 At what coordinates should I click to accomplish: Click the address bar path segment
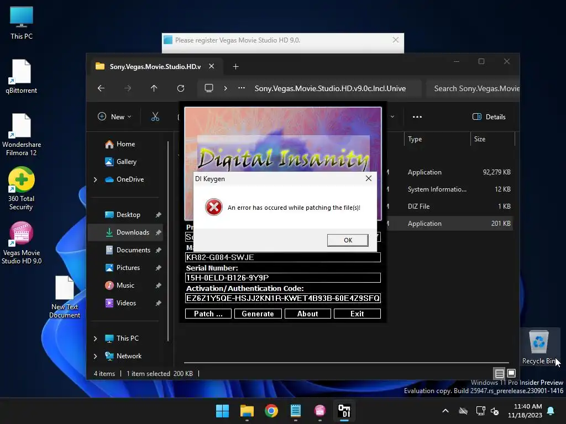click(330, 88)
